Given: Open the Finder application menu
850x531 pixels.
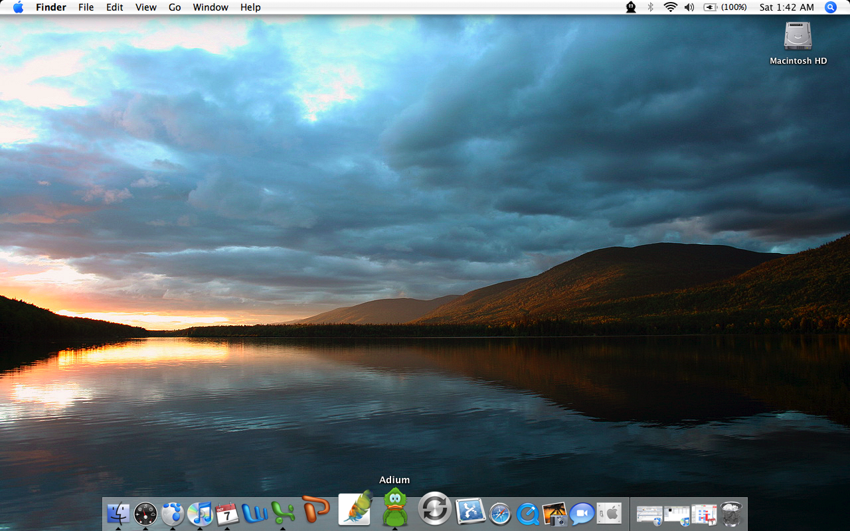Looking at the screenshot, I should (x=51, y=7).
